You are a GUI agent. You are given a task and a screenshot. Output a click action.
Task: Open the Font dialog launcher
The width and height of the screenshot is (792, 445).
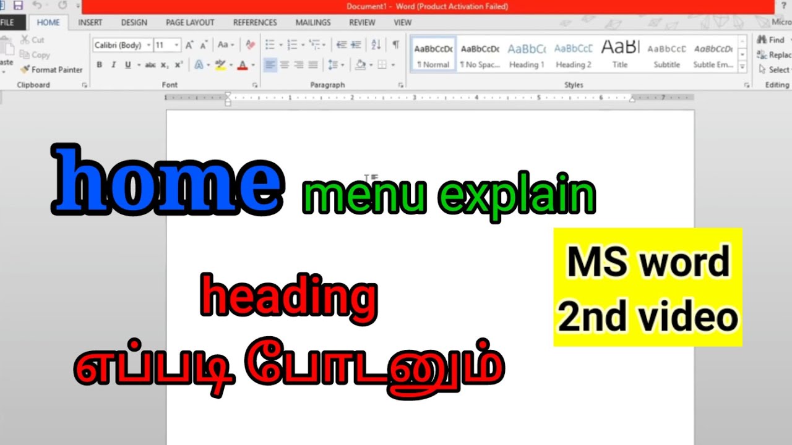pos(255,85)
